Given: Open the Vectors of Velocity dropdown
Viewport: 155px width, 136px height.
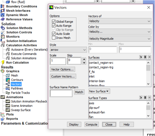Looking at the screenshot, I should click(x=120, y=21).
